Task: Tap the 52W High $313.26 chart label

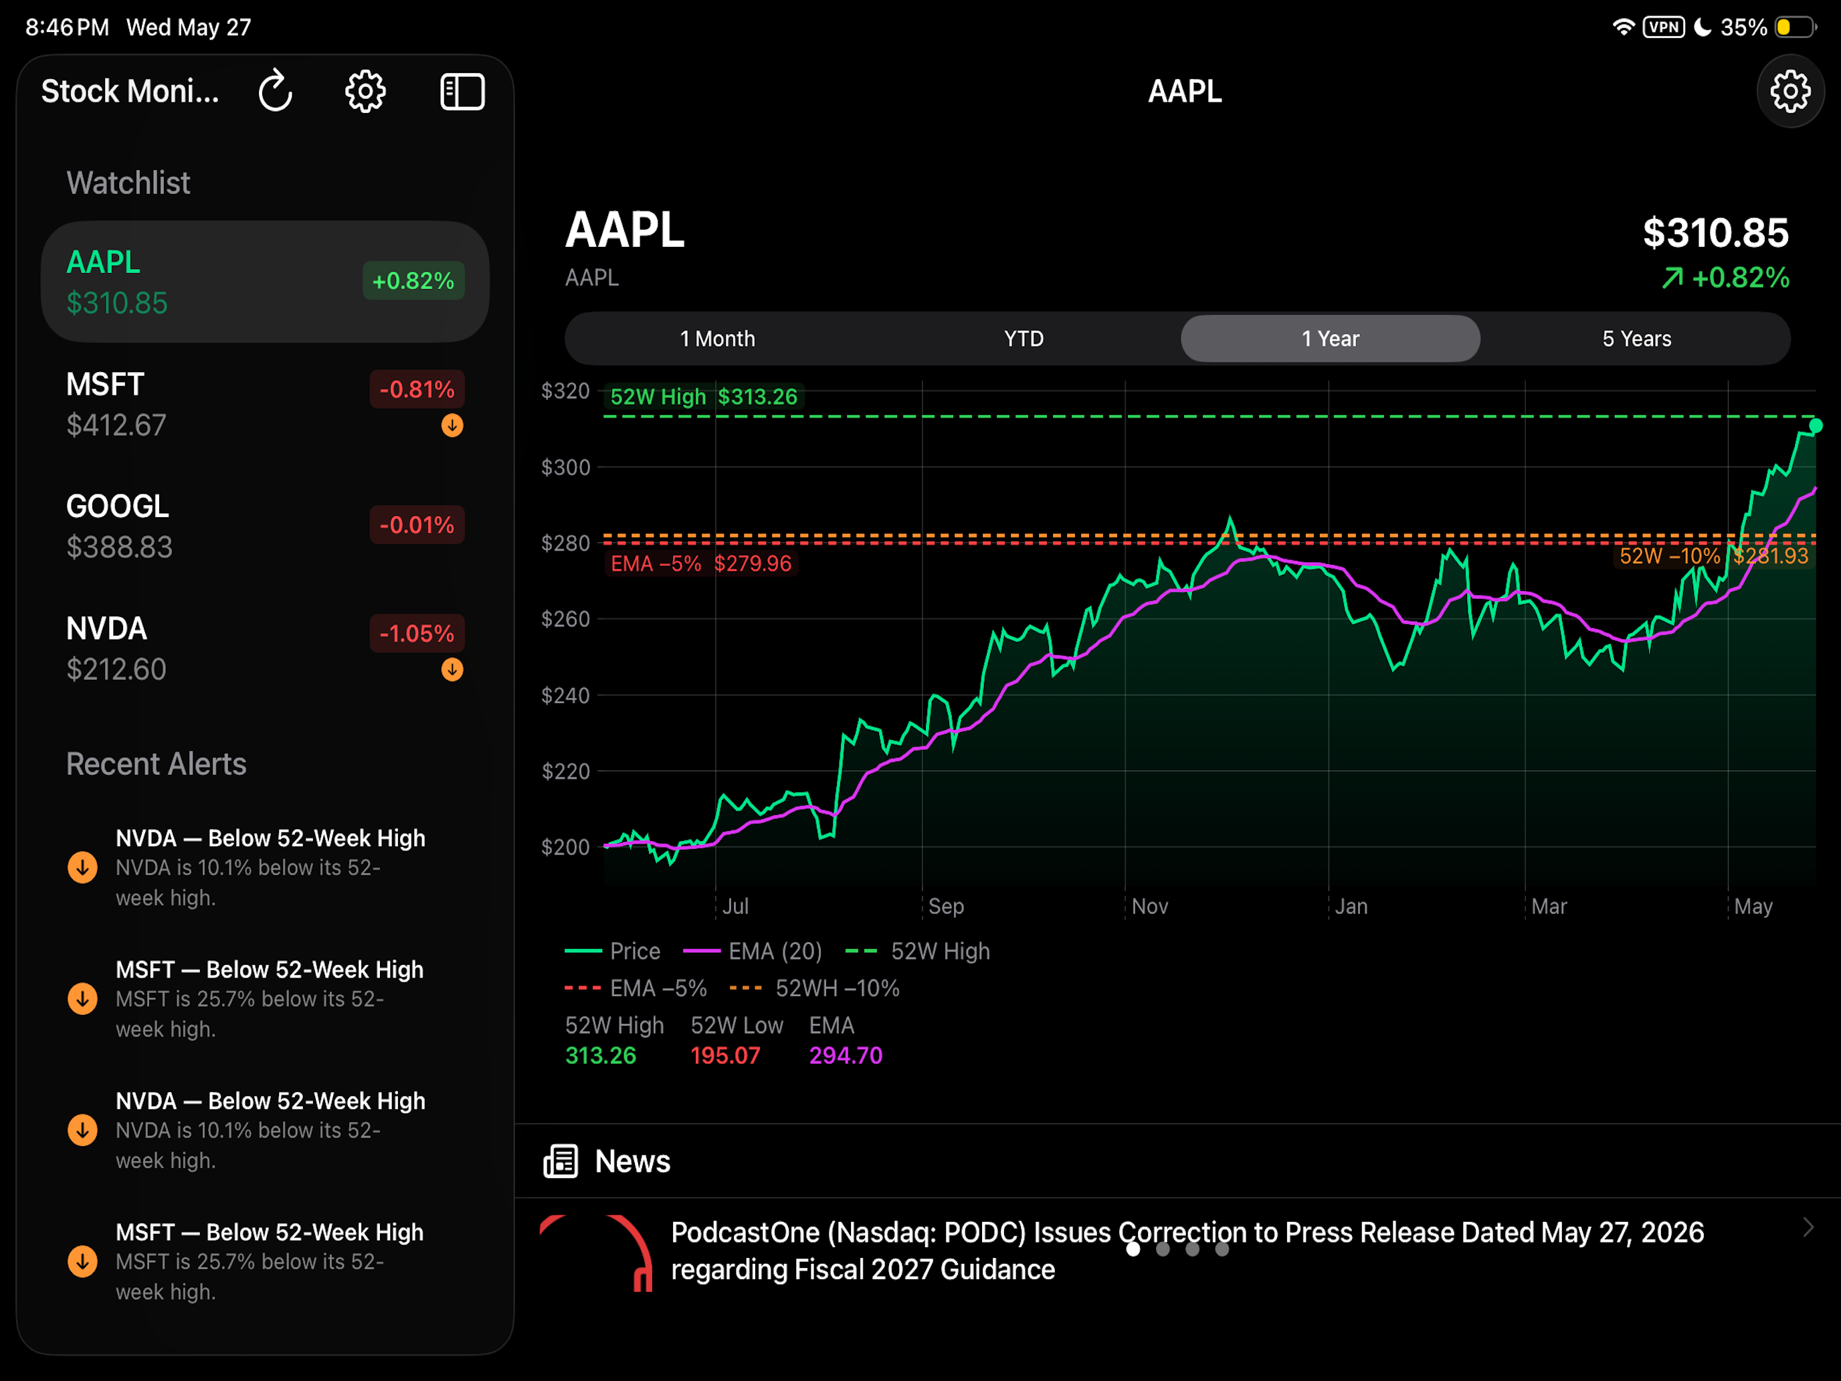Action: [704, 396]
